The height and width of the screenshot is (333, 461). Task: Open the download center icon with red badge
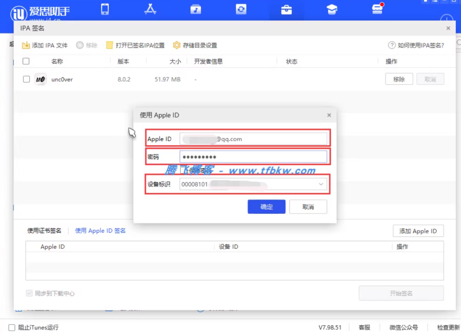point(377,9)
